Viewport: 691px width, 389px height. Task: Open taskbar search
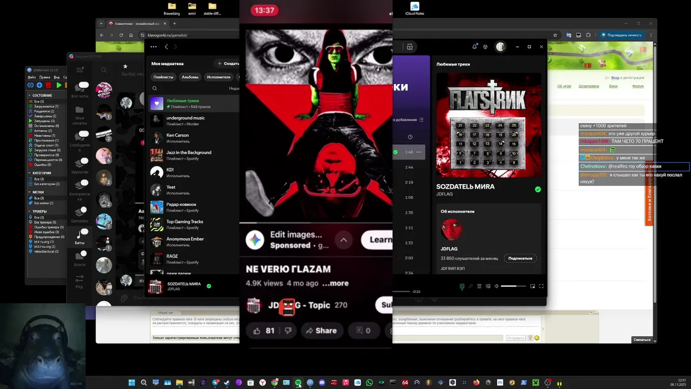(x=144, y=383)
